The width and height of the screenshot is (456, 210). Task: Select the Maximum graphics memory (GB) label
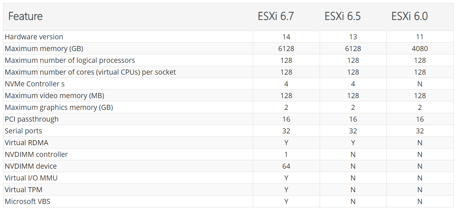click(59, 108)
